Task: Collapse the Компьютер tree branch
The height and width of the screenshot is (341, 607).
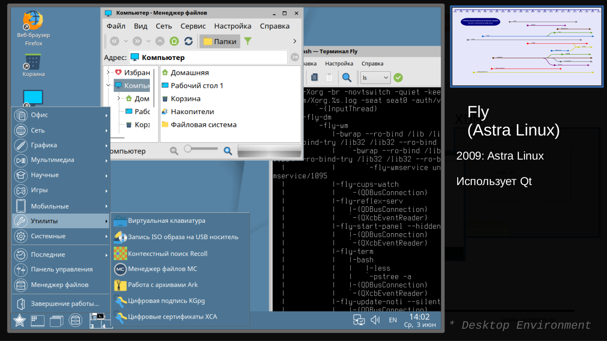Action: pyautogui.click(x=108, y=85)
